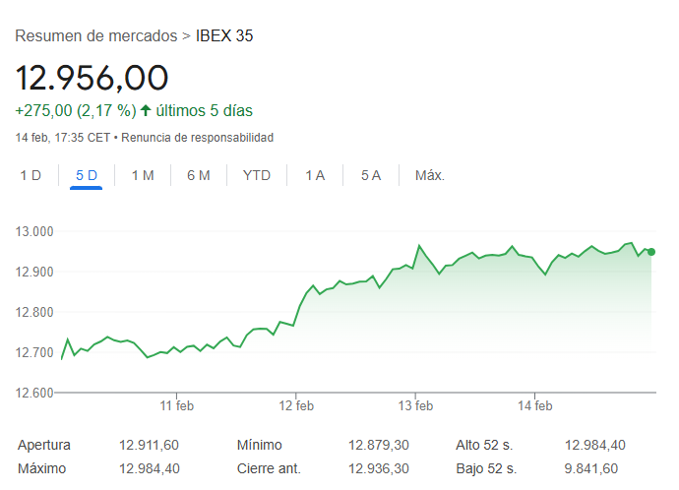Click the 13 feb date on chart axis

point(416,405)
